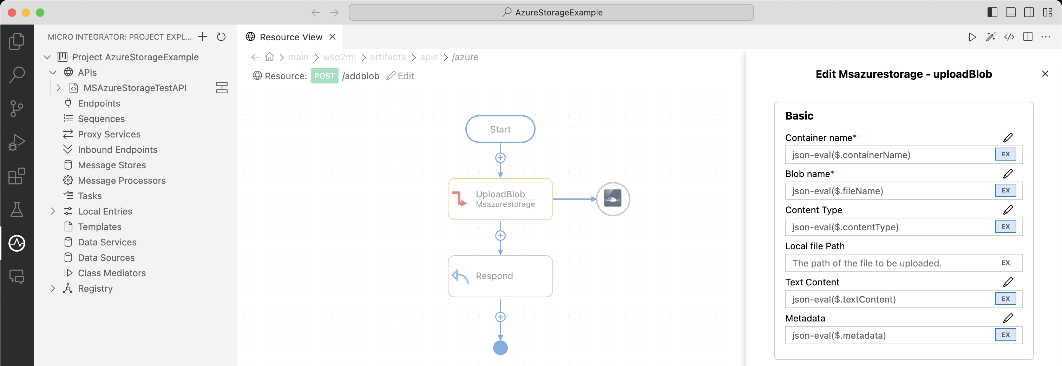Open the Search view in activity bar

click(17, 75)
